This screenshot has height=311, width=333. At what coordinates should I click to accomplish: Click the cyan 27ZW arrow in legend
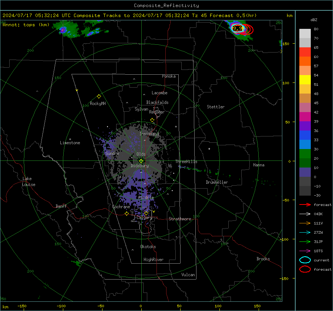pyautogui.click(x=305, y=233)
